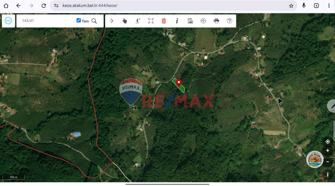Select the pan hand tool
This screenshot has height=186, width=335.
coord(125,21)
